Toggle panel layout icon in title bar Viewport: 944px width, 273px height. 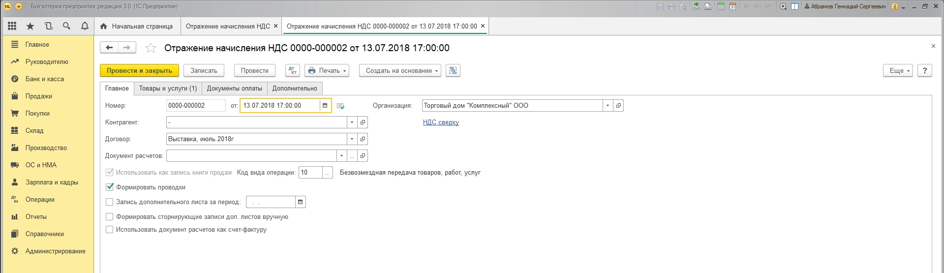pos(794,6)
